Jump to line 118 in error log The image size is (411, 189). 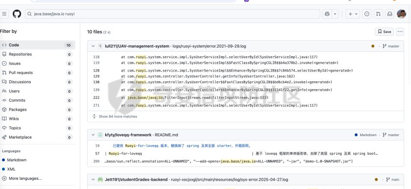coord(96,57)
